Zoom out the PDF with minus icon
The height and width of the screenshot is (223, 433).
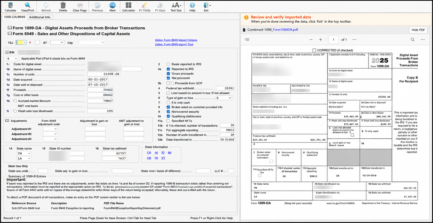(x=311, y=40)
